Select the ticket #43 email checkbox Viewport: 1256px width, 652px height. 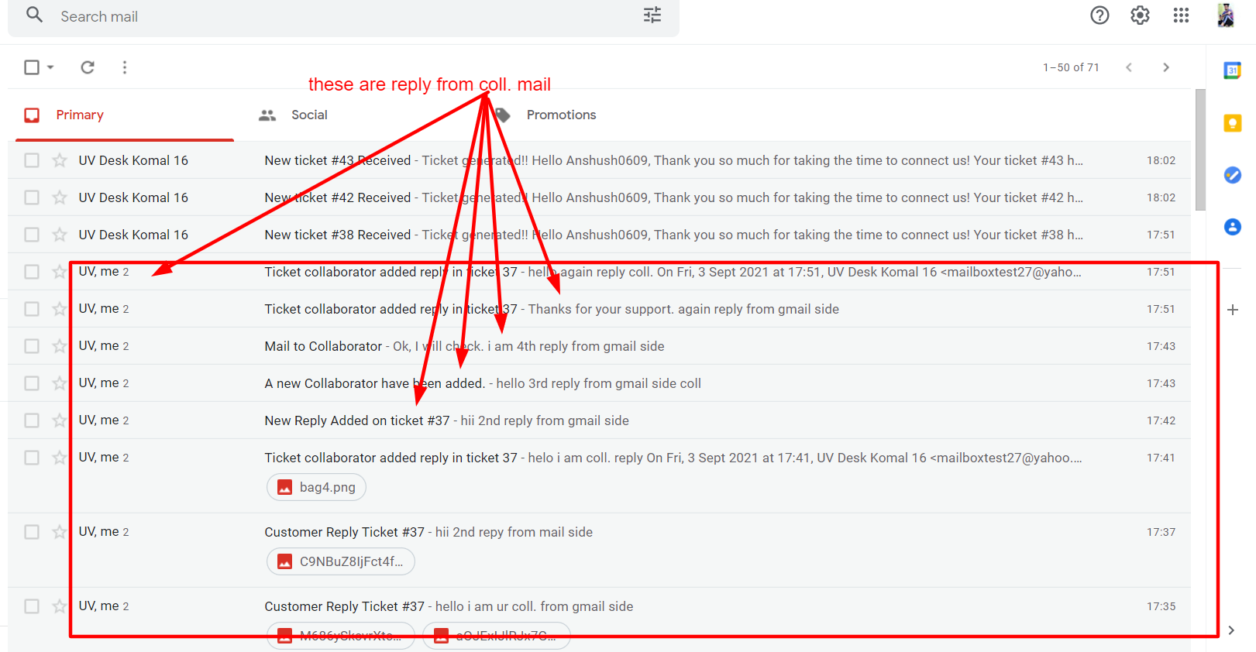[32, 160]
